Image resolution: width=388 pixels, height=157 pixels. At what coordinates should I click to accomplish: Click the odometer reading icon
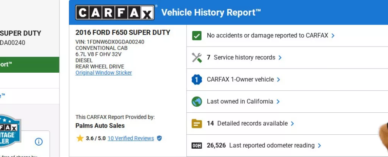click(x=197, y=146)
